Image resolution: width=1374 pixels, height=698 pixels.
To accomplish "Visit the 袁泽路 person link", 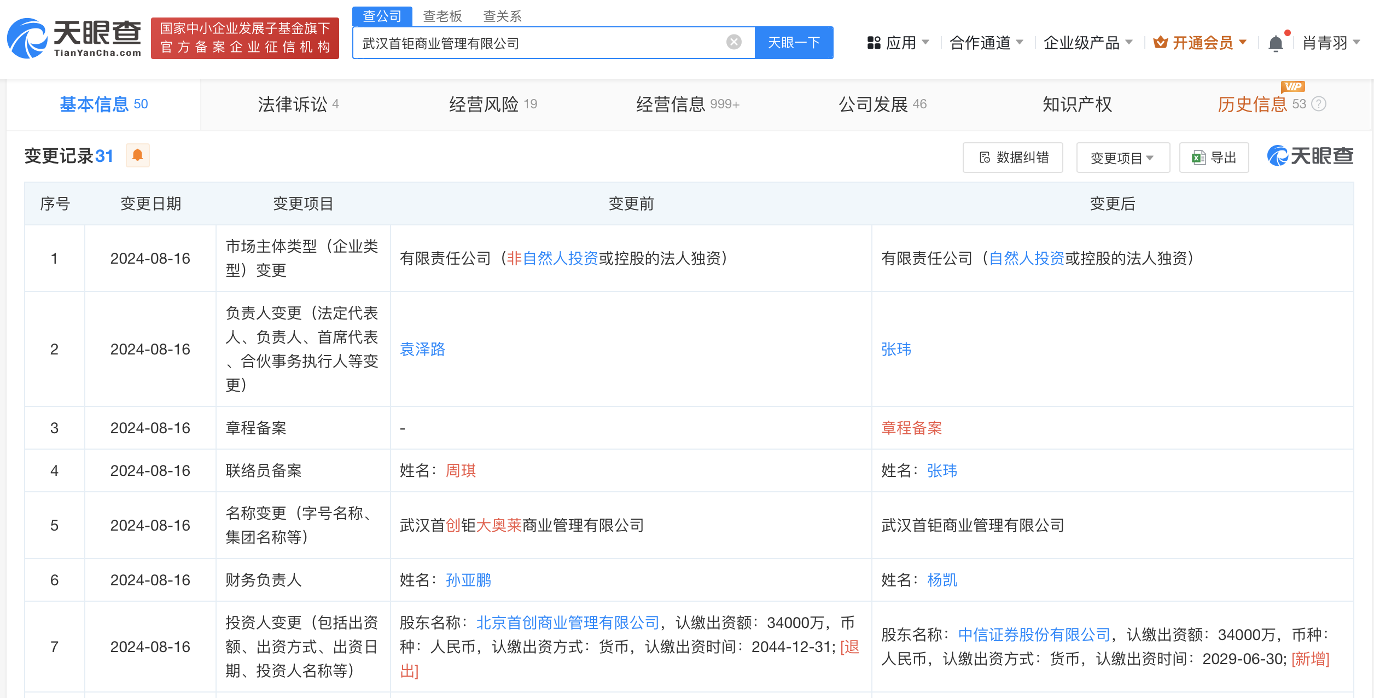I will tap(422, 350).
